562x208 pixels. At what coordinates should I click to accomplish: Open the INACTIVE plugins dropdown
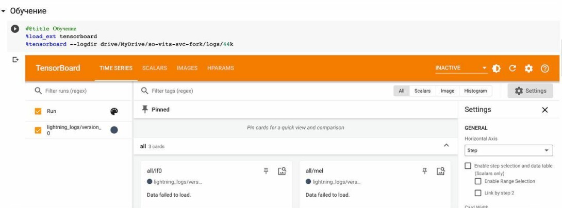(x=461, y=68)
